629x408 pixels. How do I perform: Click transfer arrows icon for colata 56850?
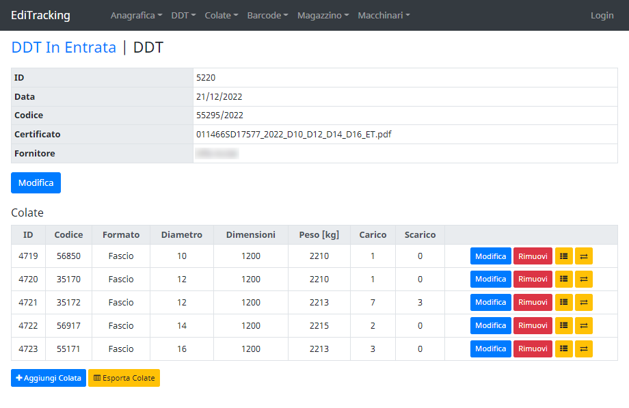[x=583, y=256]
